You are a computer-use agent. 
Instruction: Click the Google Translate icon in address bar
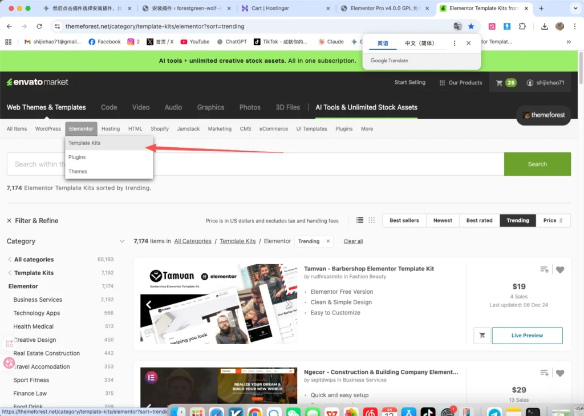(x=457, y=26)
